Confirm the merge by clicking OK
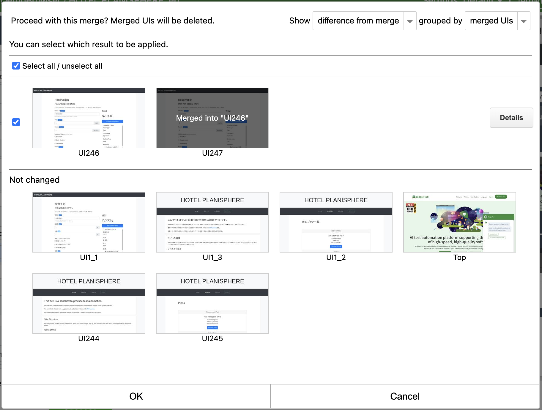542x410 pixels. [x=136, y=396]
